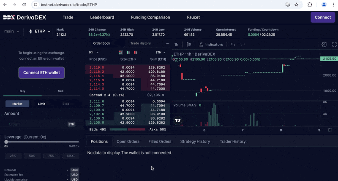
Task: View site information icon in address bar
Action: click(35, 5)
